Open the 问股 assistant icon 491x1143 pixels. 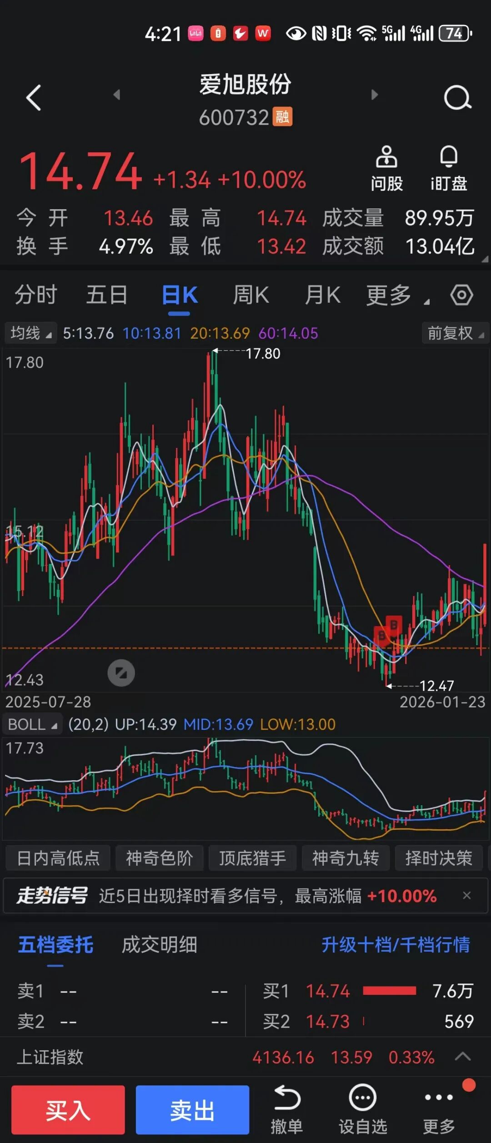point(386,168)
